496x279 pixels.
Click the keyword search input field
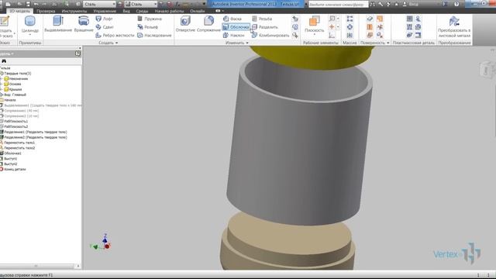point(338,5)
